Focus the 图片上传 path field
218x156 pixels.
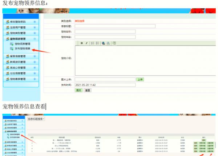(105, 80)
